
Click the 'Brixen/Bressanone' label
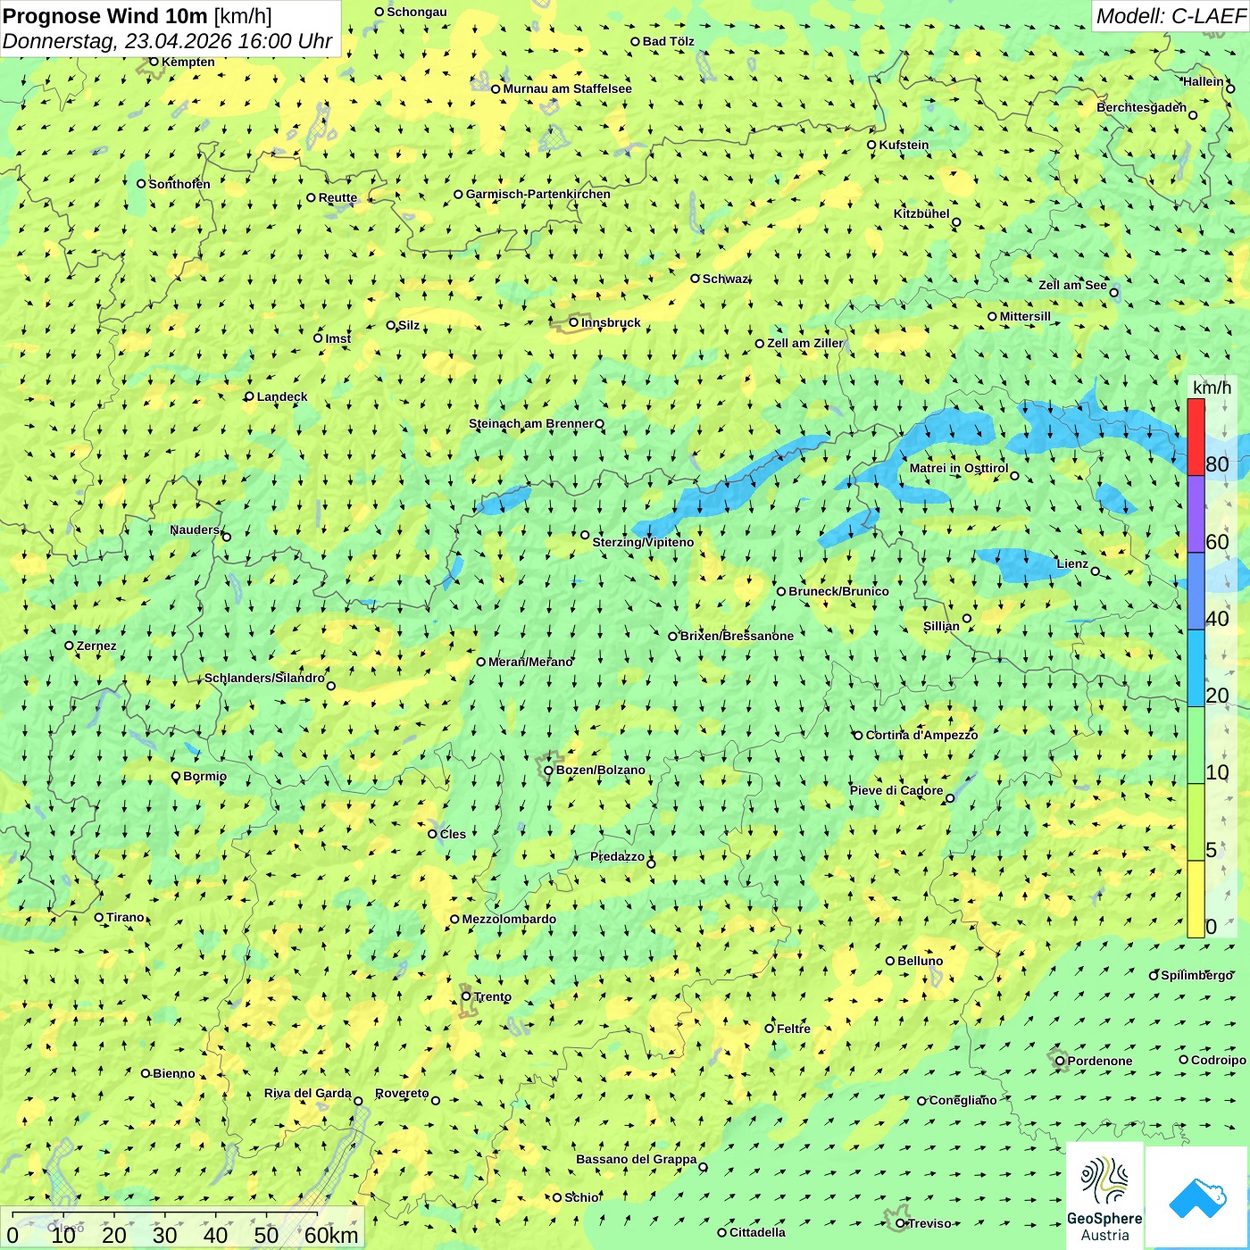pyautogui.click(x=737, y=636)
